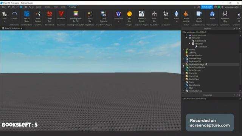Switch to the VIEW tab
The width and height of the screenshot is (242, 136).
click(63, 7)
